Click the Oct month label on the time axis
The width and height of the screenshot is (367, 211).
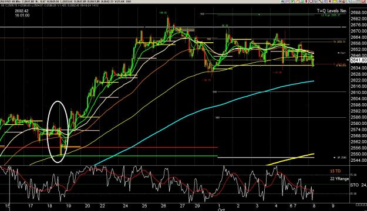point(221,210)
